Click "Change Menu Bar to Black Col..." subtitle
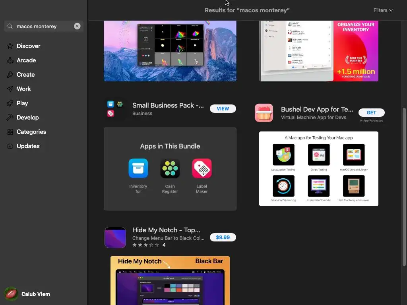Screen dimensions: 407x305 168,238
